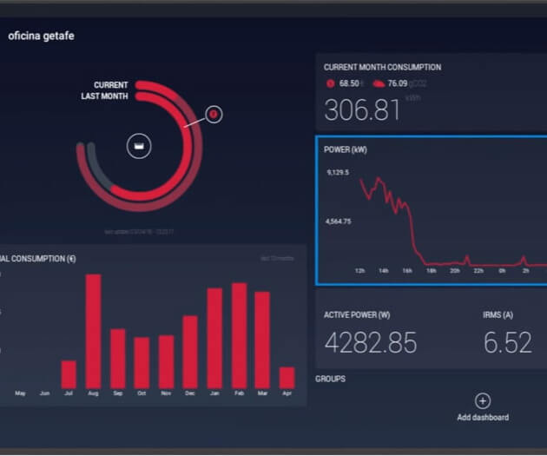Select the July bar in consumption chart
Viewport: 547px width, 456px height.
[69, 373]
